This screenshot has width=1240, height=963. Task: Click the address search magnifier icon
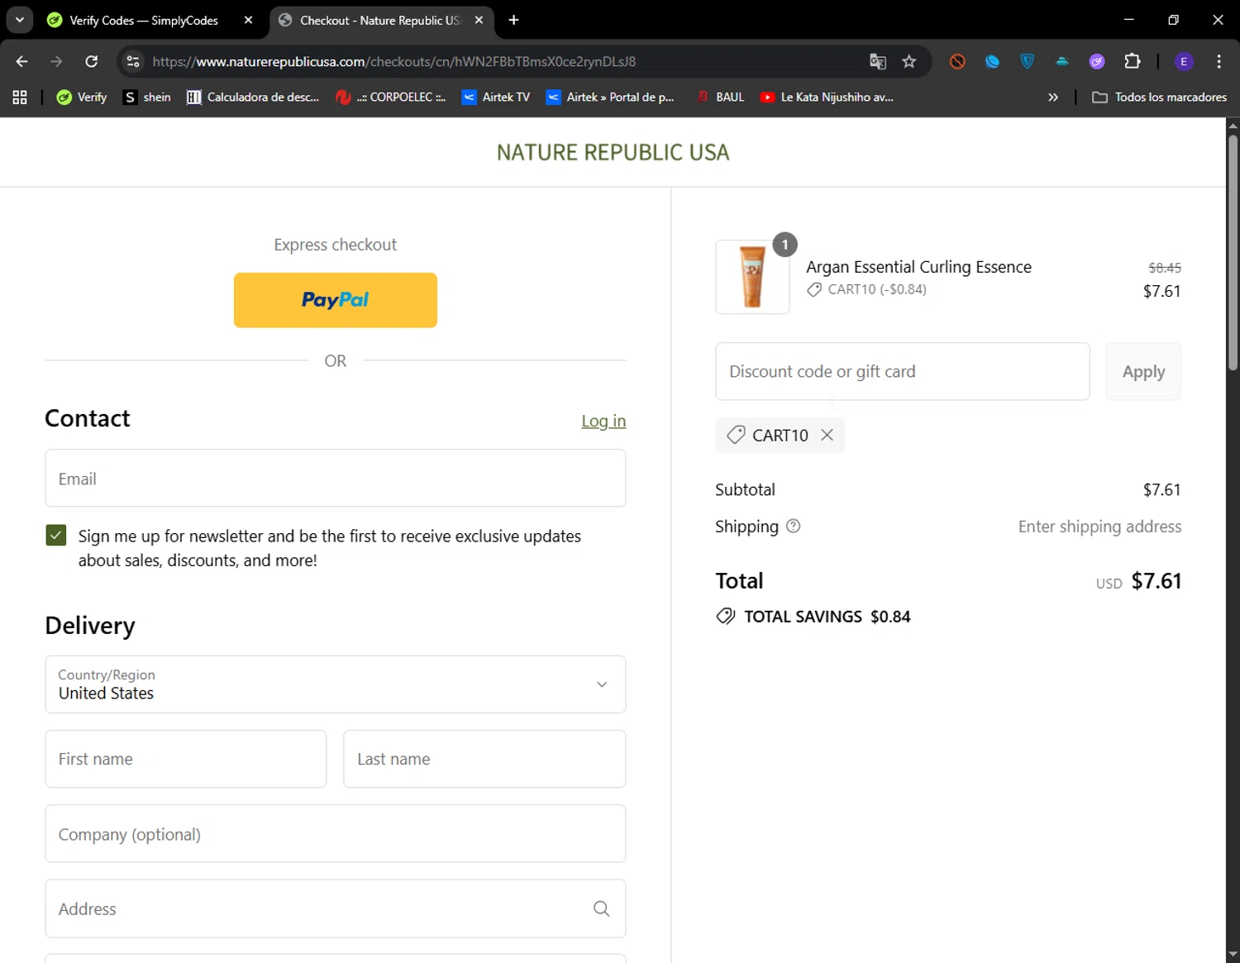pyautogui.click(x=602, y=908)
